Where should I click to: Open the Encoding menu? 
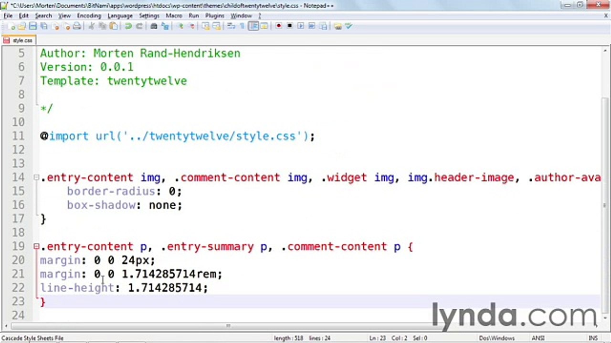[x=89, y=16]
